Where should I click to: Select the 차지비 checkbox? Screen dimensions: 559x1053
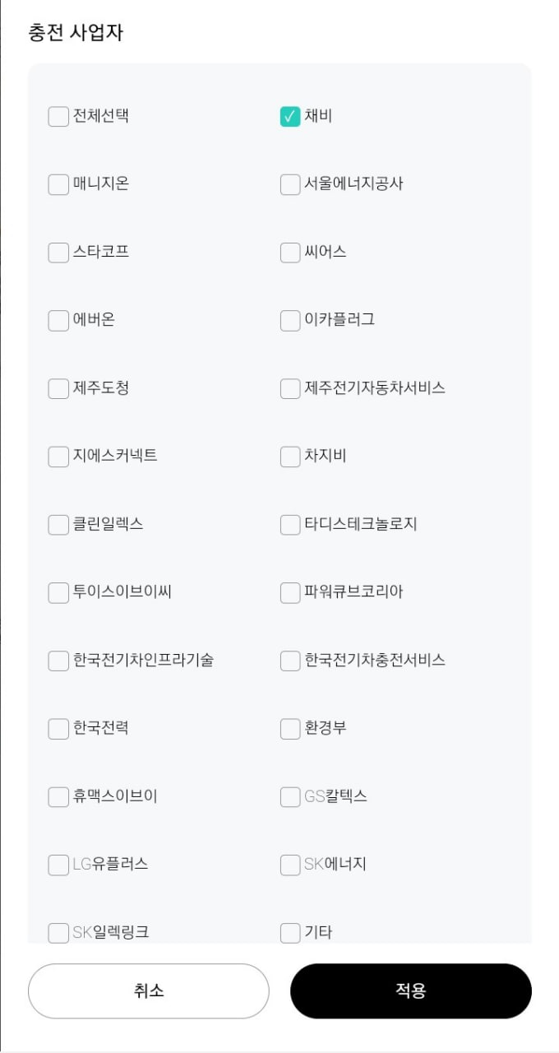coord(290,456)
